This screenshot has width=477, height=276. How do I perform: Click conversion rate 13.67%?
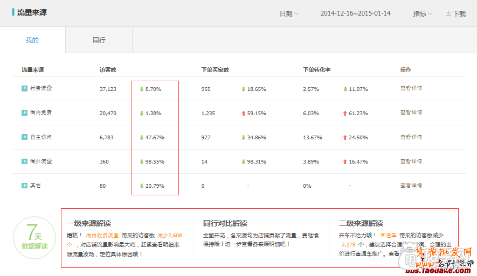tap(313, 138)
